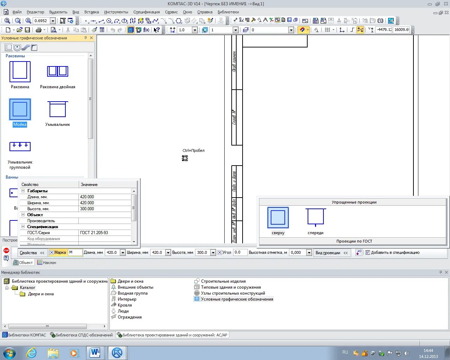
Task: Open Internet Explorer from the taskbar
Action: pos(32,353)
